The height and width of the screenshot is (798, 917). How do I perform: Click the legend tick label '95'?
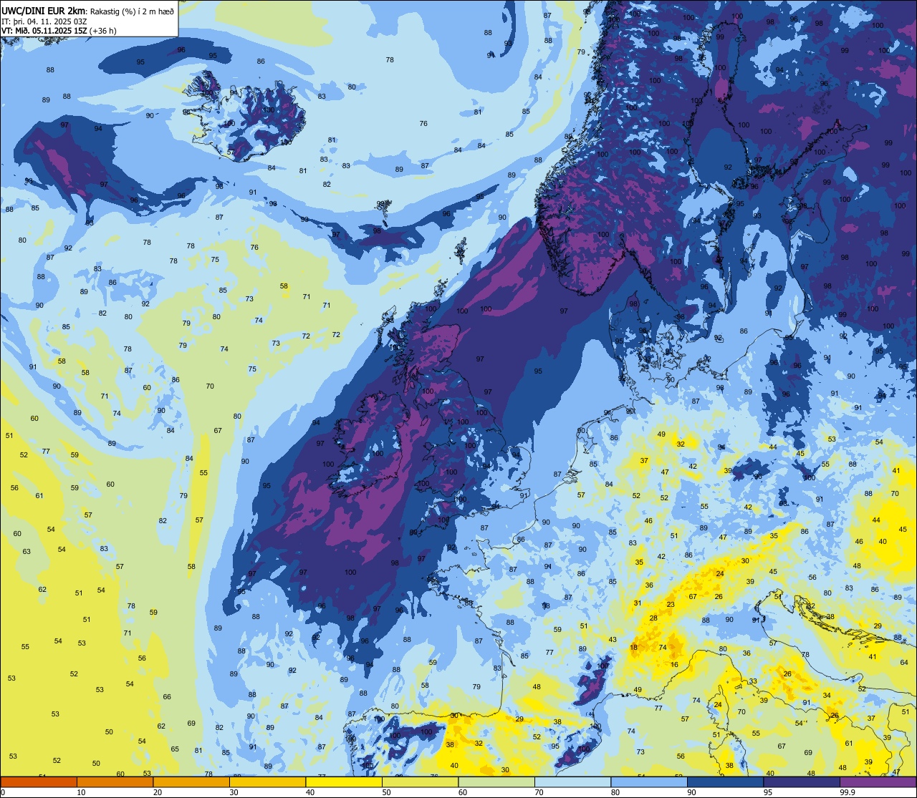click(768, 792)
